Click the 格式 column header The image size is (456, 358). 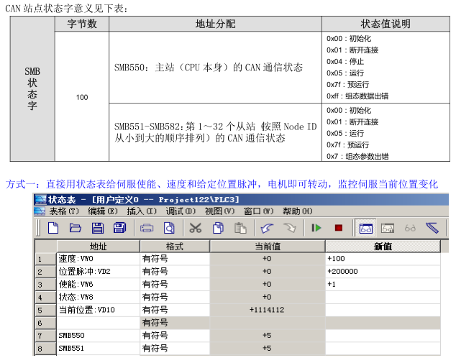(x=175, y=247)
